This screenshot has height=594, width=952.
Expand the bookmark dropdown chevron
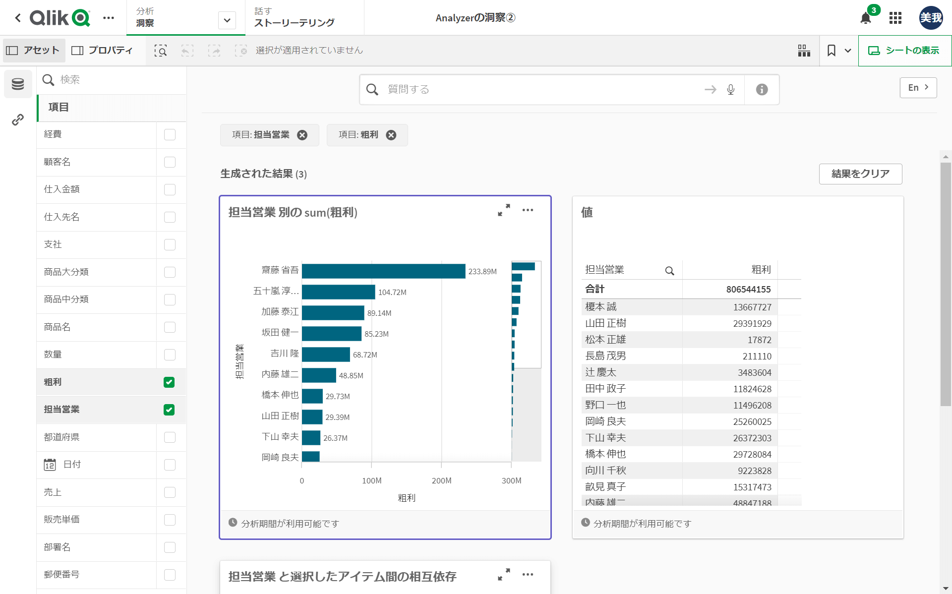(x=848, y=51)
